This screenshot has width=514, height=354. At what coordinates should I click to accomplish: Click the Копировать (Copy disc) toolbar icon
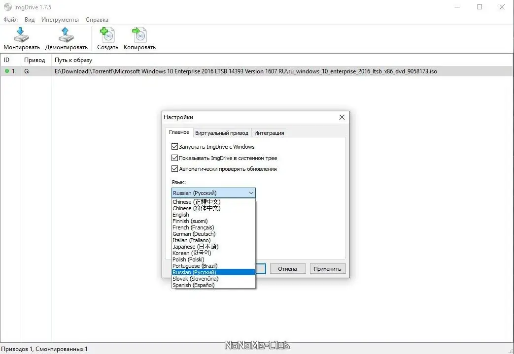139,35
